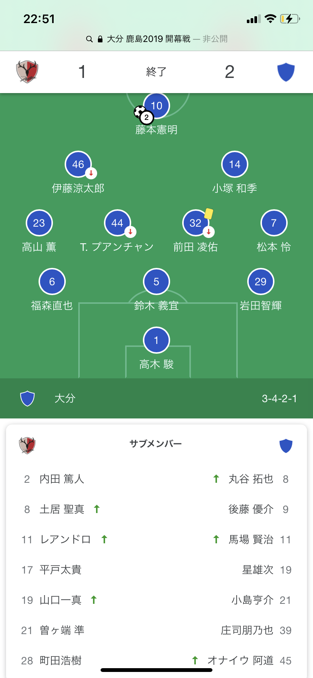The height and width of the screenshot is (678, 313).
Task: Tap the Kashima Antlers crest in score header
Action: pos(27,72)
